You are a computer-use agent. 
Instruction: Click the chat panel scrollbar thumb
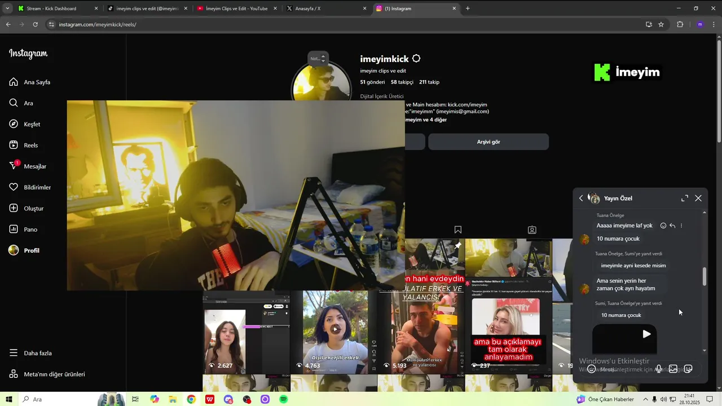pyautogui.click(x=705, y=276)
